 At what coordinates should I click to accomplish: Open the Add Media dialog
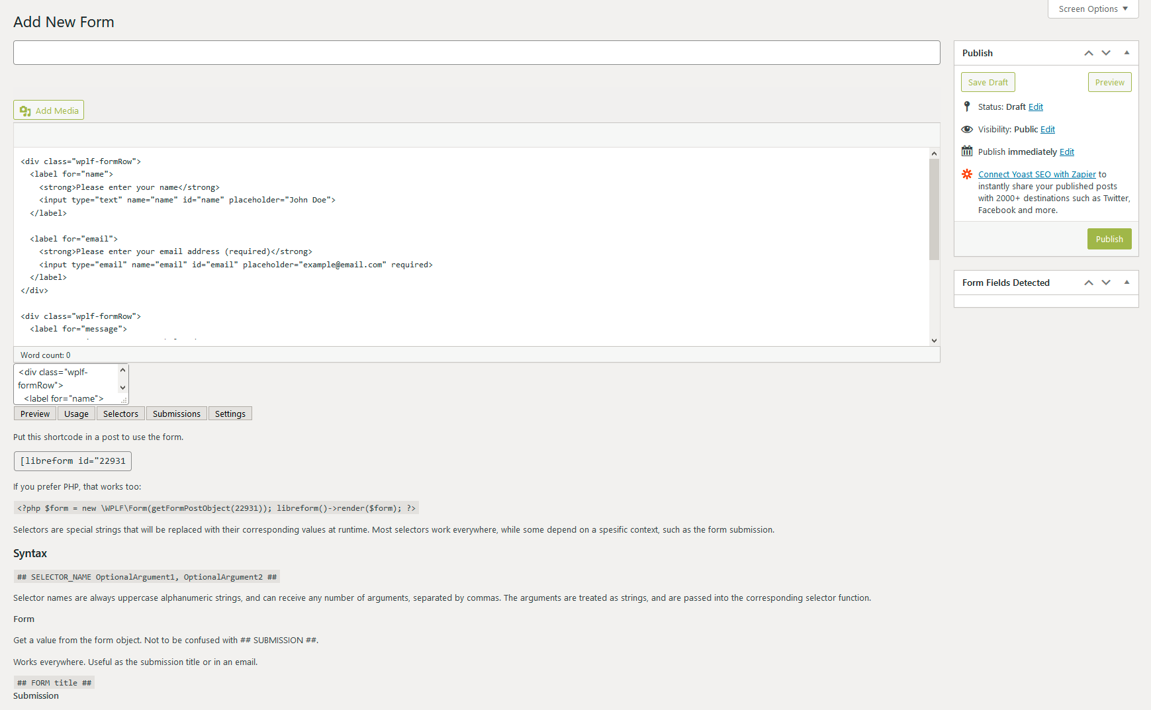(48, 109)
